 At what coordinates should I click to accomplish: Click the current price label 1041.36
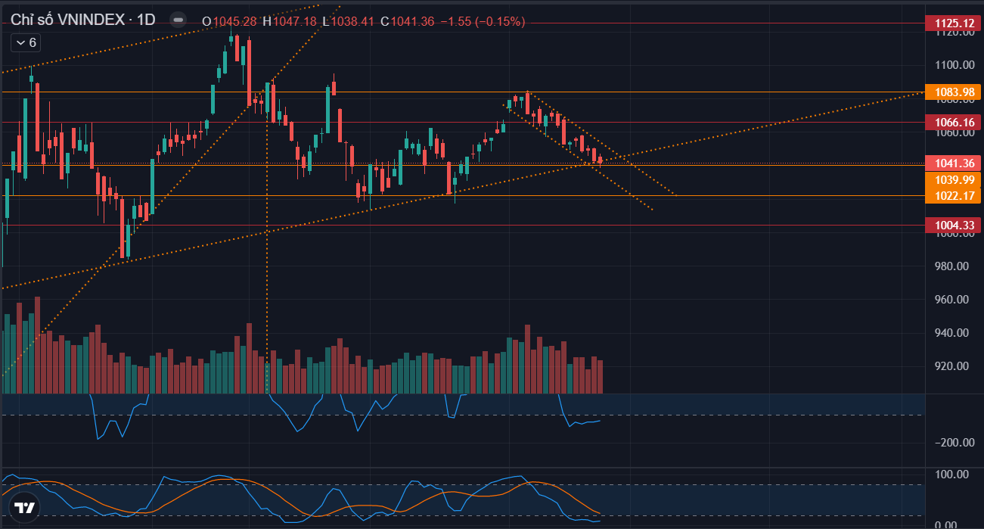[955, 163]
